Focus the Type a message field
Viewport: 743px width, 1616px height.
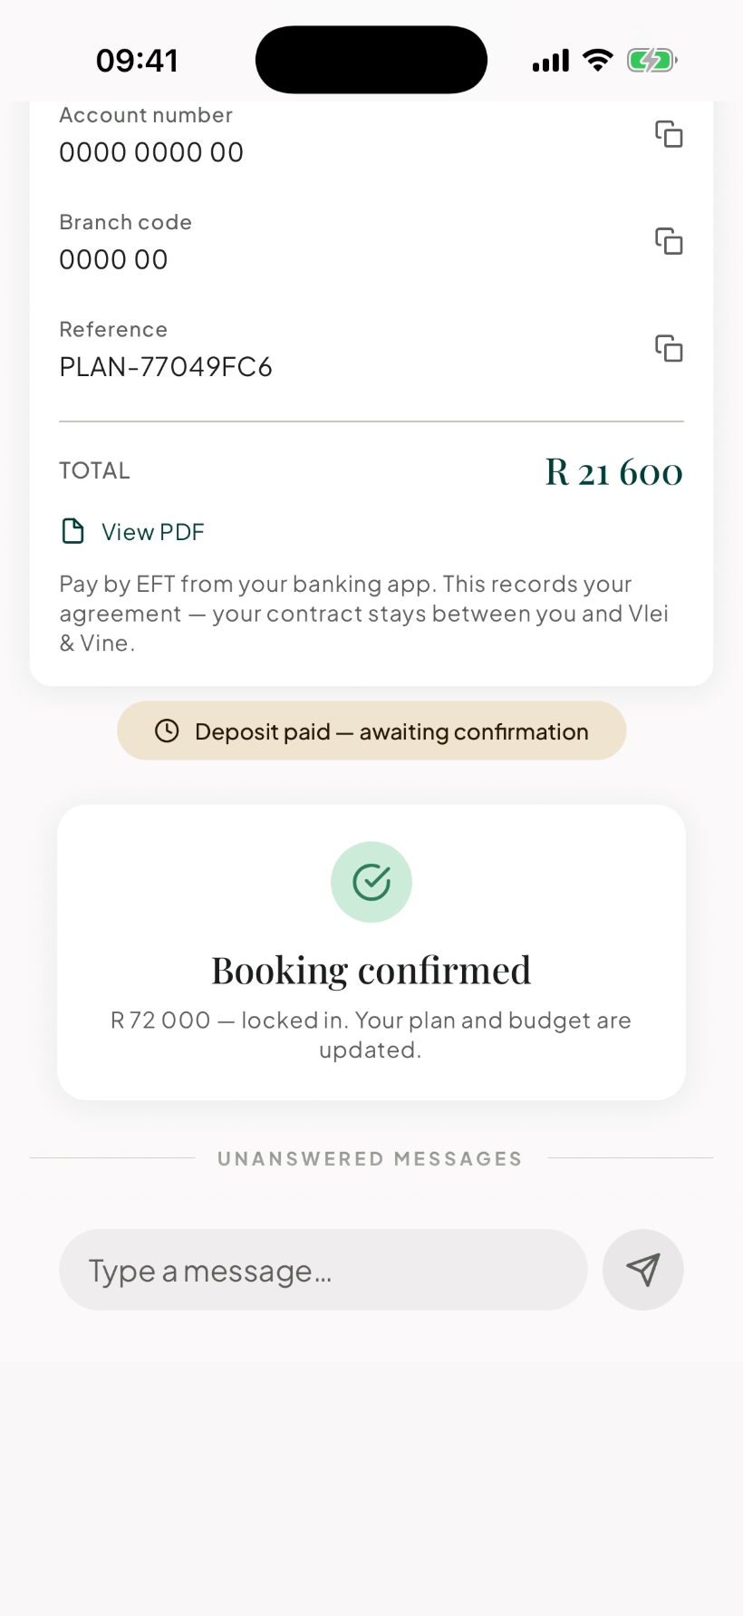pyautogui.click(x=323, y=1270)
